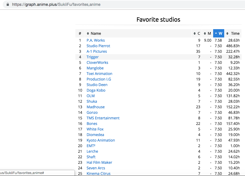The height and width of the screenshot is (176, 245).
Task: Open Kinema Citrus studio link
Action: [x=98, y=174]
